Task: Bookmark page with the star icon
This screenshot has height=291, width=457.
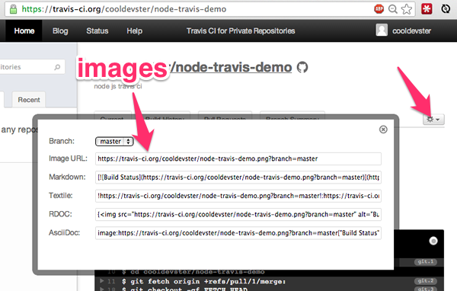Action: (x=407, y=9)
